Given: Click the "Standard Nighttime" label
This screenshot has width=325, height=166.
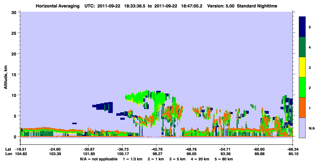Looking at the screenshot, I should tap(257, 6).
